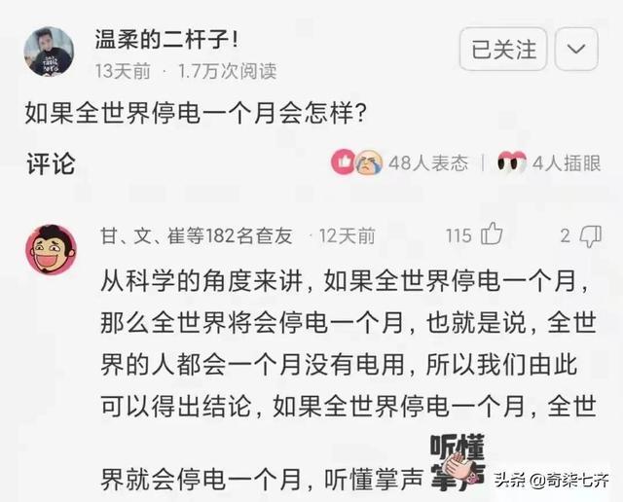Open the poster's profile avatar
623x502 pixels.
click(x=50, y=52)
